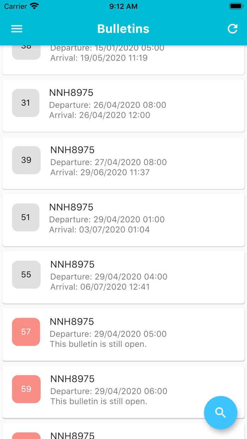This screenshot has width=247, height=439.
Task: Tap the refresh bulletins icon
Action: pyautogui.click(x=233, y=29)
